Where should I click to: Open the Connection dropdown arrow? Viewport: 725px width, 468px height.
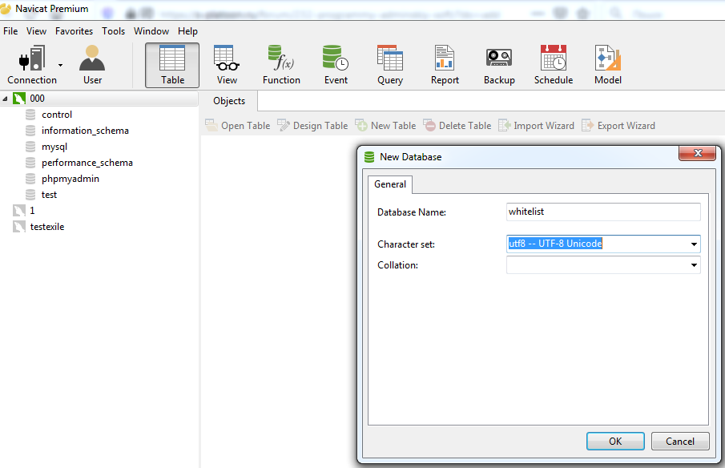[x=61, y=65]
